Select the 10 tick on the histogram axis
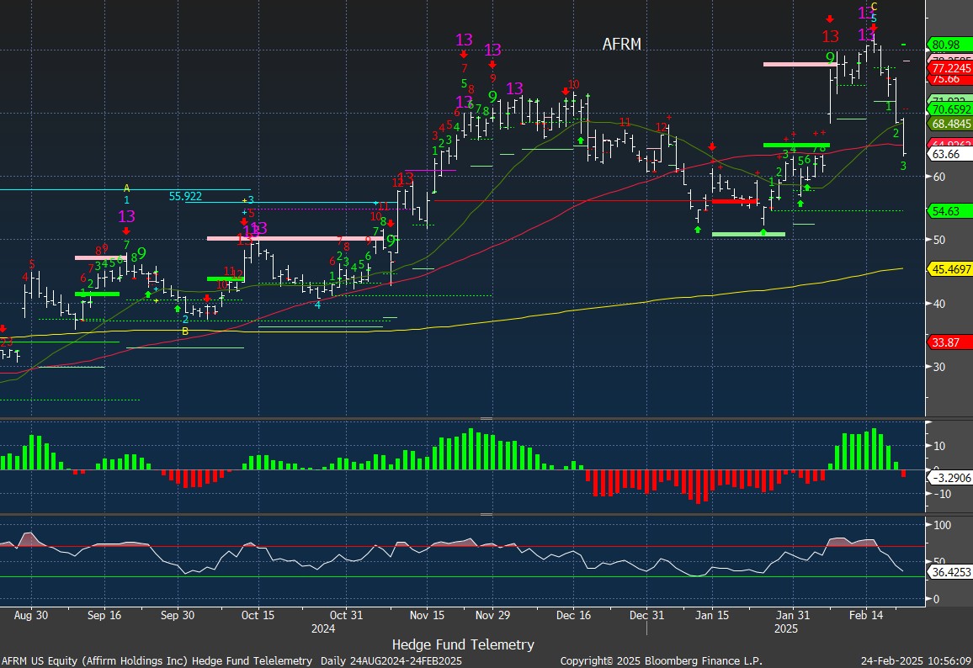The height and width of the screenshot is (668, 973). pyautogui.click(x=938, y=446)
